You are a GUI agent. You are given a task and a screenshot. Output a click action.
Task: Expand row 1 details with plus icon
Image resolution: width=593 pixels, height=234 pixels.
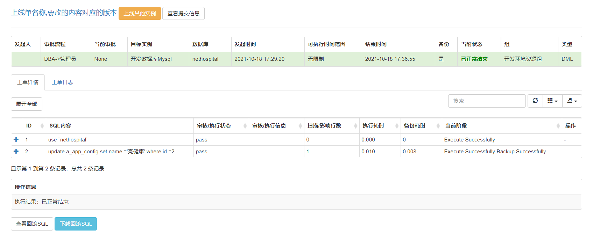click(16, 140)
